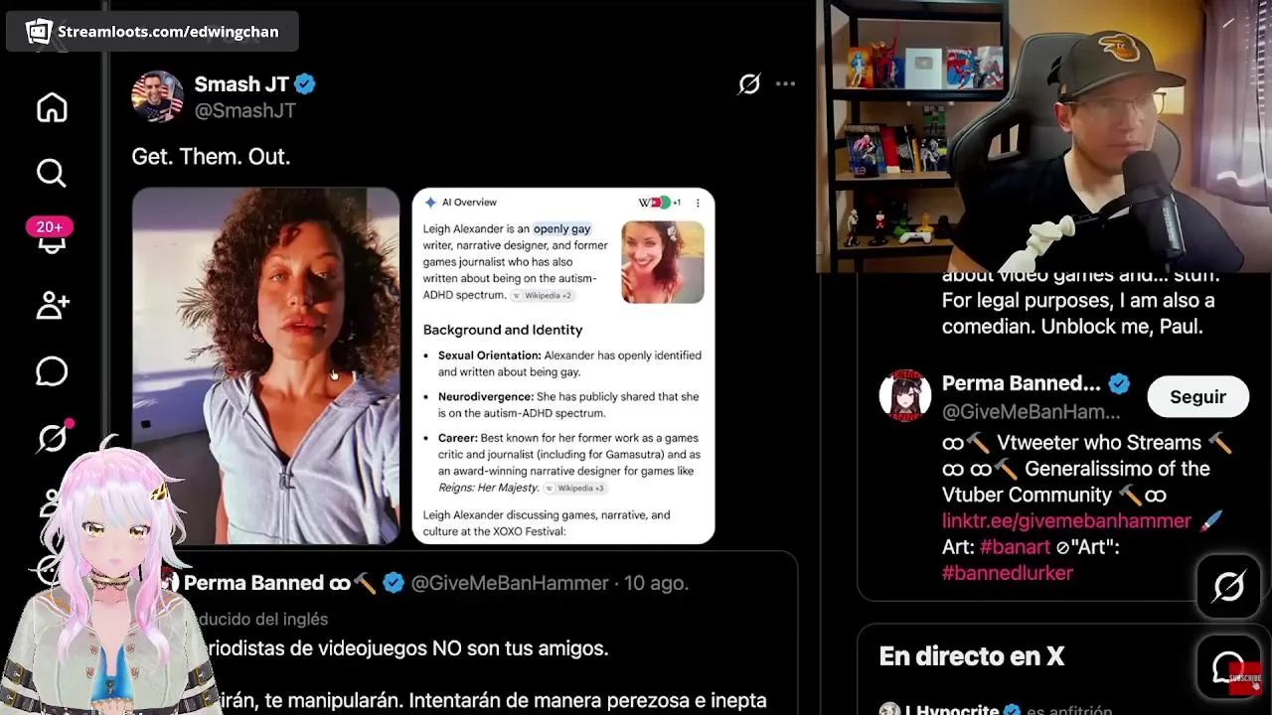Click the three-dot menu in AI Overview image
Screen dimensions: 1272x715
click(698, 203)
